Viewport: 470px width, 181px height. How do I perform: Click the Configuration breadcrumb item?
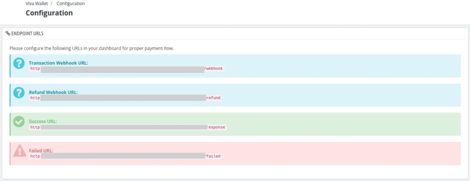70,4
